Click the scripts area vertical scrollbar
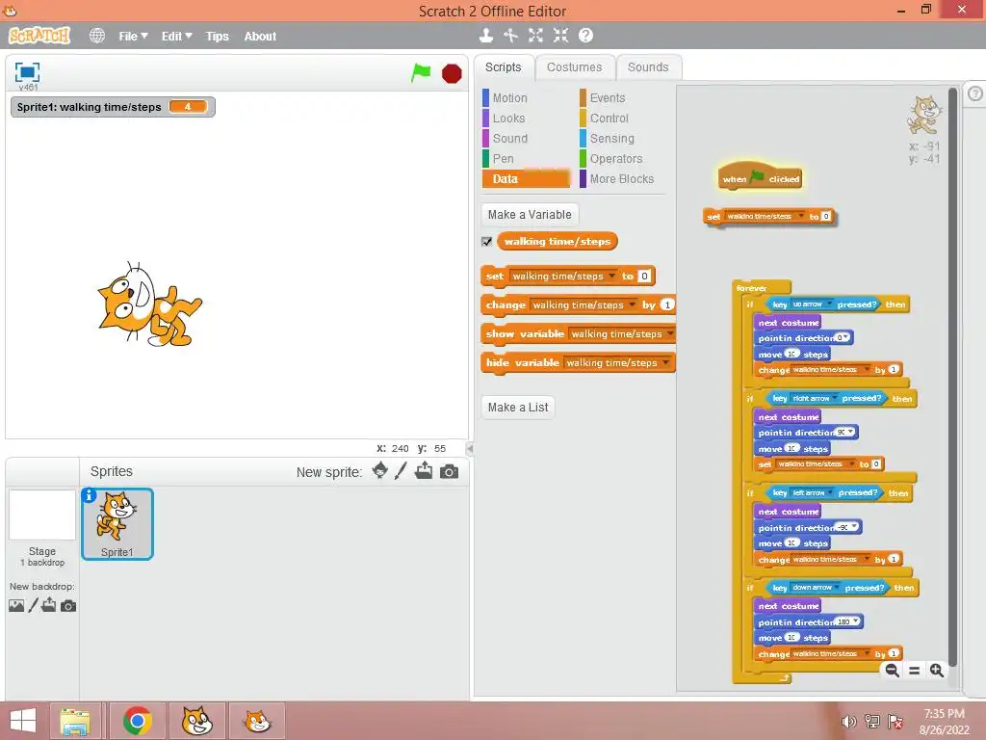Image resolution: width=986 pixels, height=740 pixels. [x=952, y=378]
